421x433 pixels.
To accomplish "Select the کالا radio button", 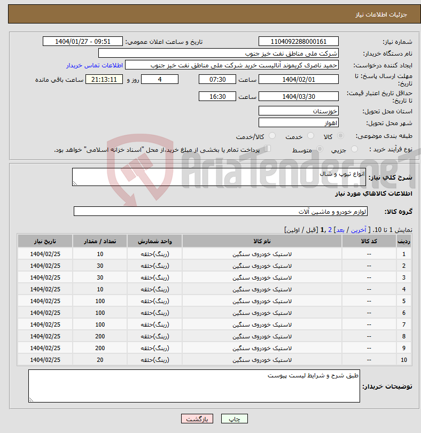I will point(341,136).
